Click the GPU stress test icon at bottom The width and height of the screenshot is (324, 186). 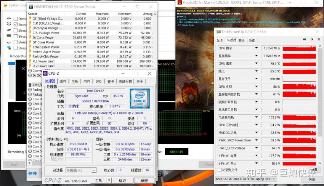click(9, 48)
